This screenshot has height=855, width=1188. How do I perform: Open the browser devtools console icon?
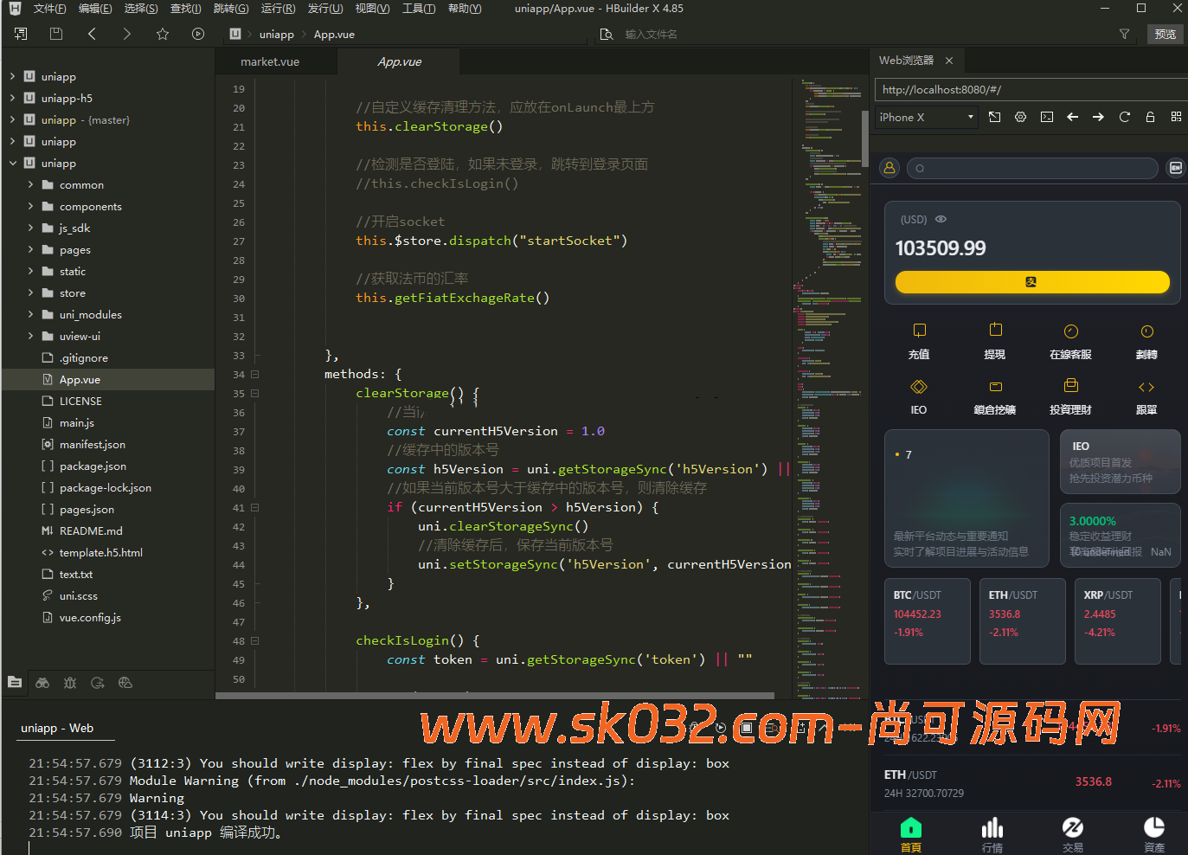coord(1047,117)
